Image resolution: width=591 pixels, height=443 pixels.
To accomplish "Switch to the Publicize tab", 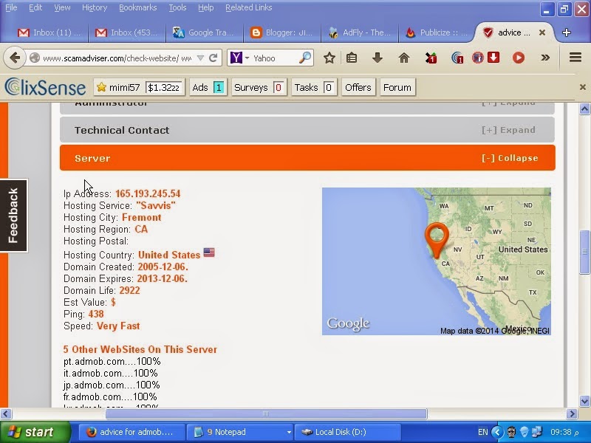I will (437, 32).
